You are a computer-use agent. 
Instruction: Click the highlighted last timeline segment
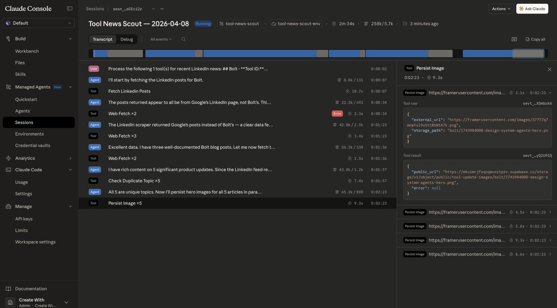[x=528, y=53]
